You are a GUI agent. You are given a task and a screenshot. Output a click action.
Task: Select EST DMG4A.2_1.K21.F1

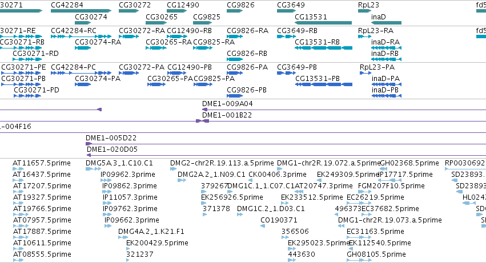point(151,232)
